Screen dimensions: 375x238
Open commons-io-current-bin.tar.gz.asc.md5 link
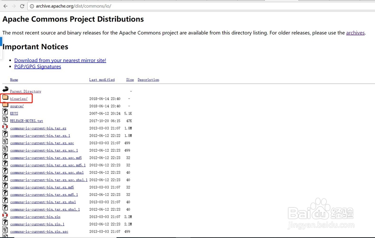(46, 158)
